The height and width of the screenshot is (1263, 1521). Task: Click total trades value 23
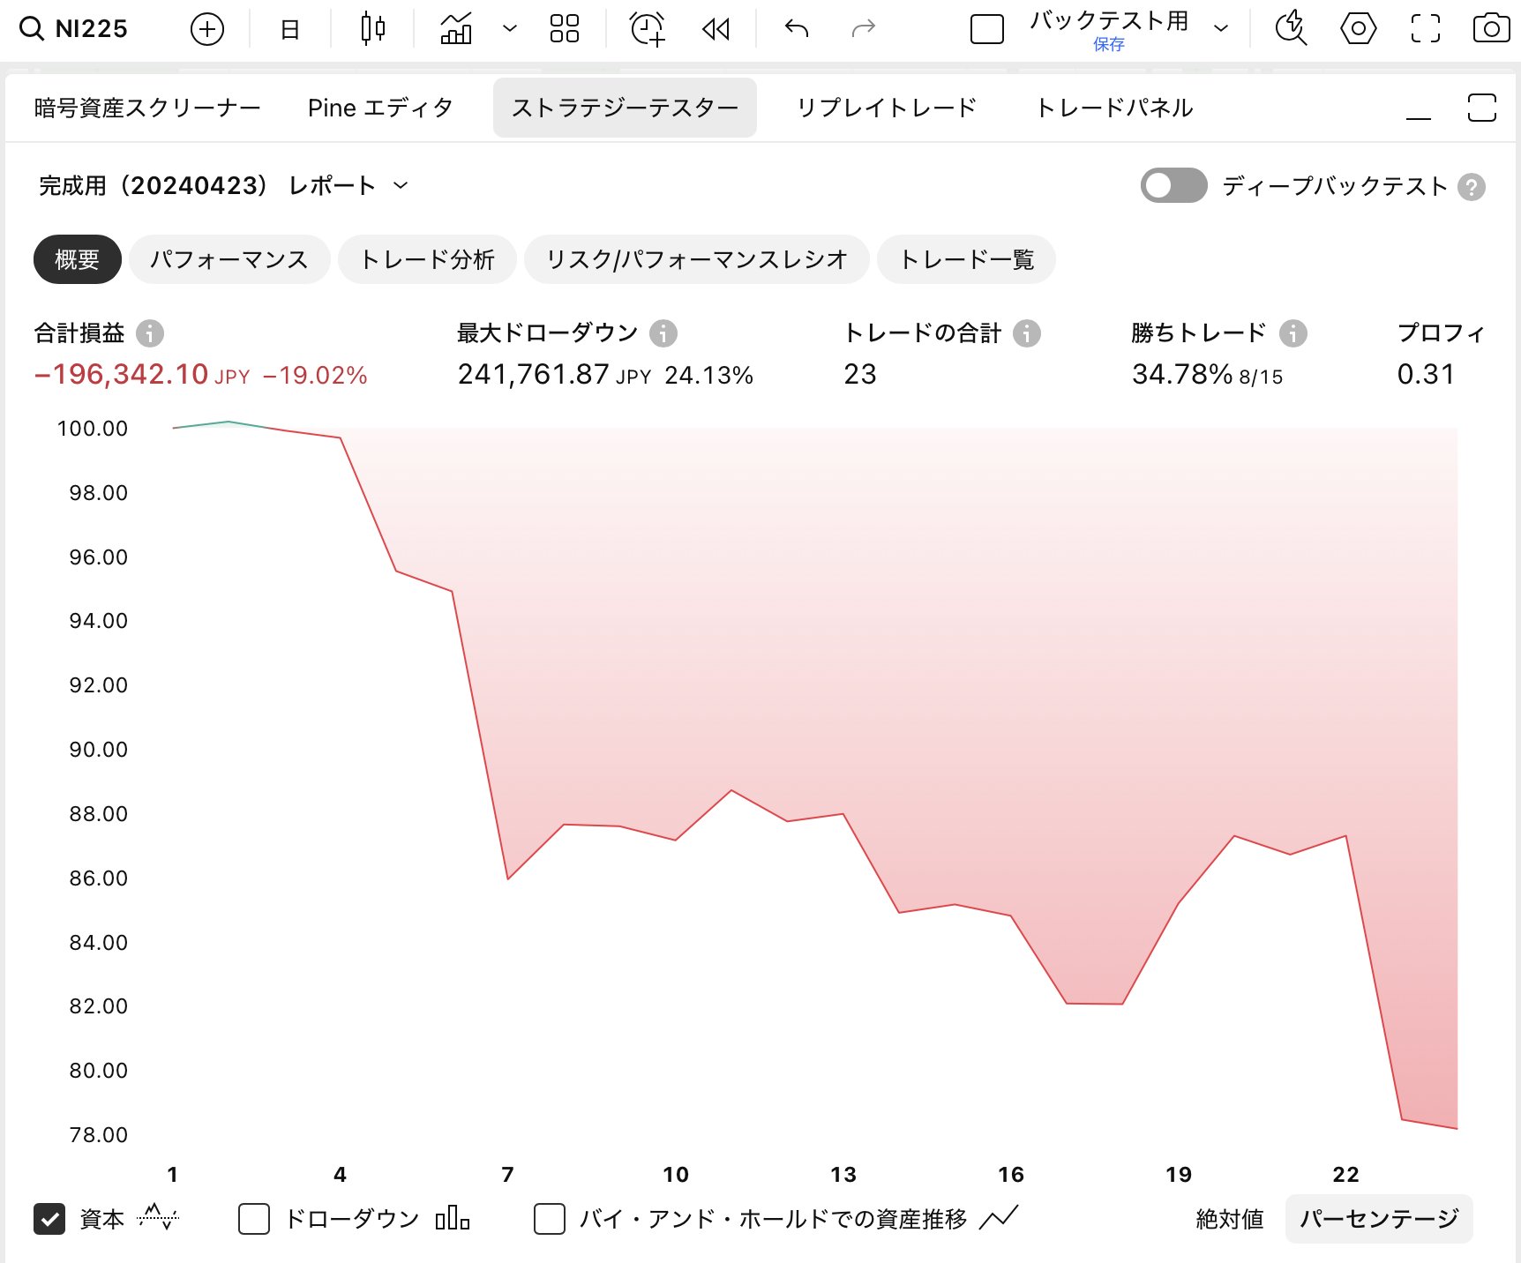860,374
